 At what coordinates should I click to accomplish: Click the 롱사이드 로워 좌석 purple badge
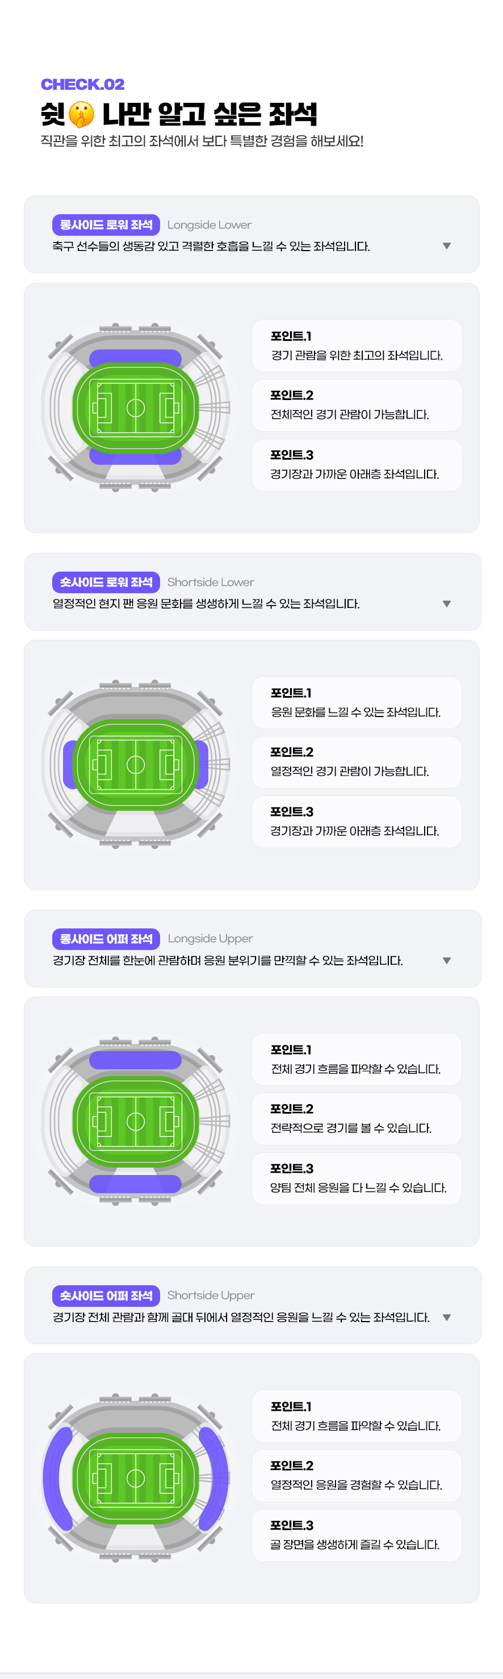[x=106, y=224]
